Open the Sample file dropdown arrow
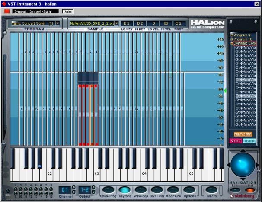The image size is (262, 202). point(116,23)
